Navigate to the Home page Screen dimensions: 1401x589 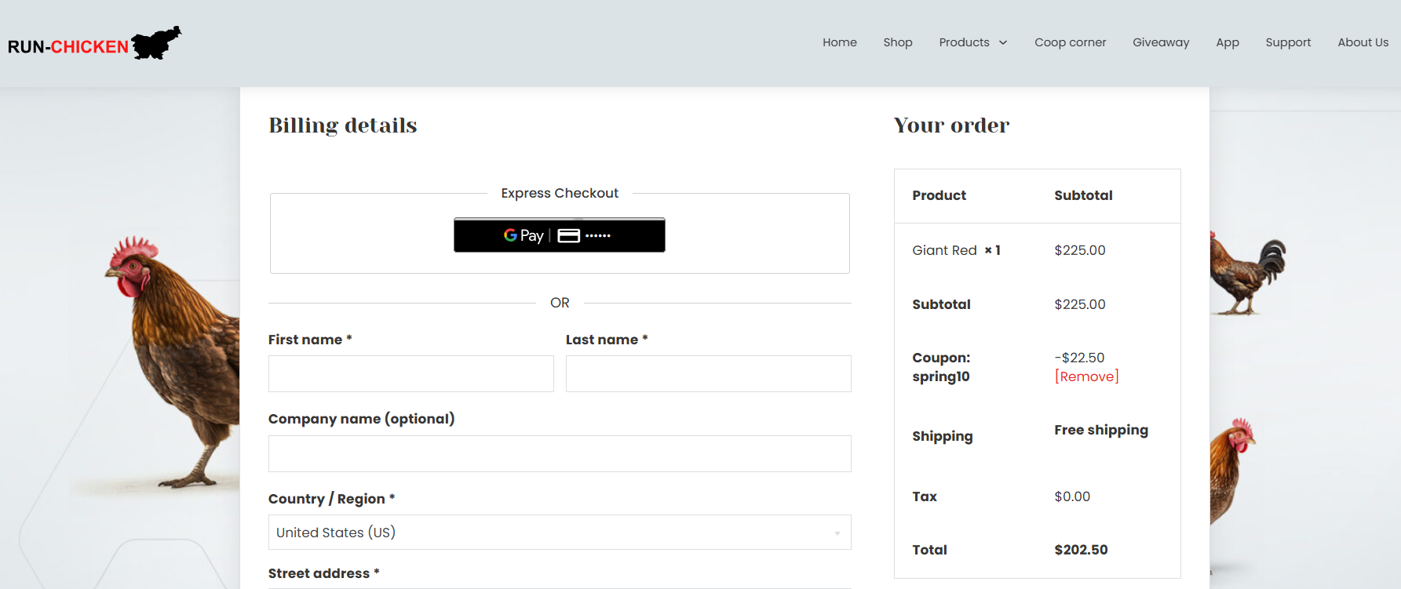[839, 42]
